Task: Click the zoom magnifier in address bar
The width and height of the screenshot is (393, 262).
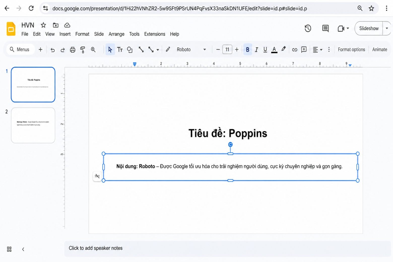Action: click(x=360, y=8)
